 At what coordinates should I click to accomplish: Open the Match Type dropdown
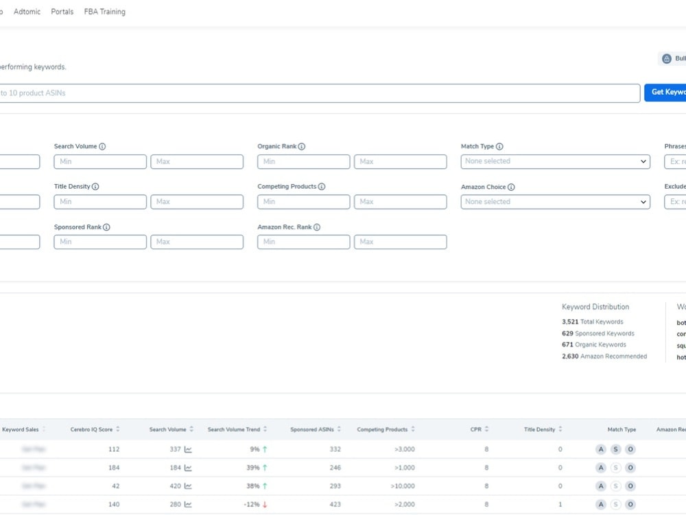pyautogui.click(x=555, y=161)
